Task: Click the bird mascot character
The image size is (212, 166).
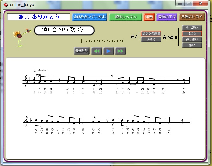Action: [x=22, y=38]
